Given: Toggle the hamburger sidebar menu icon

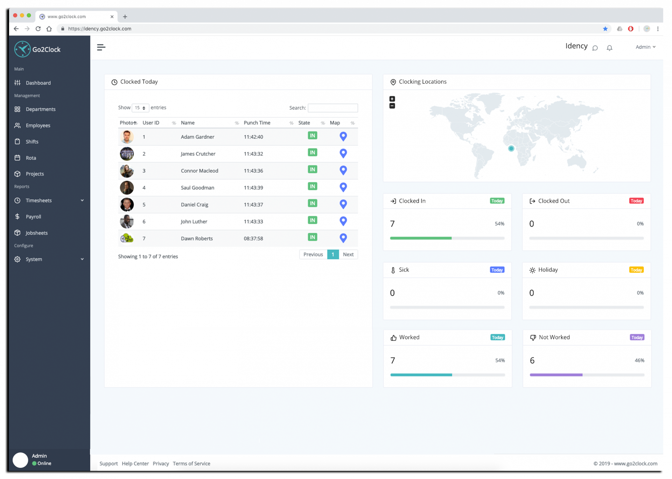Looking at the screenshot, I should pos(101,47).
